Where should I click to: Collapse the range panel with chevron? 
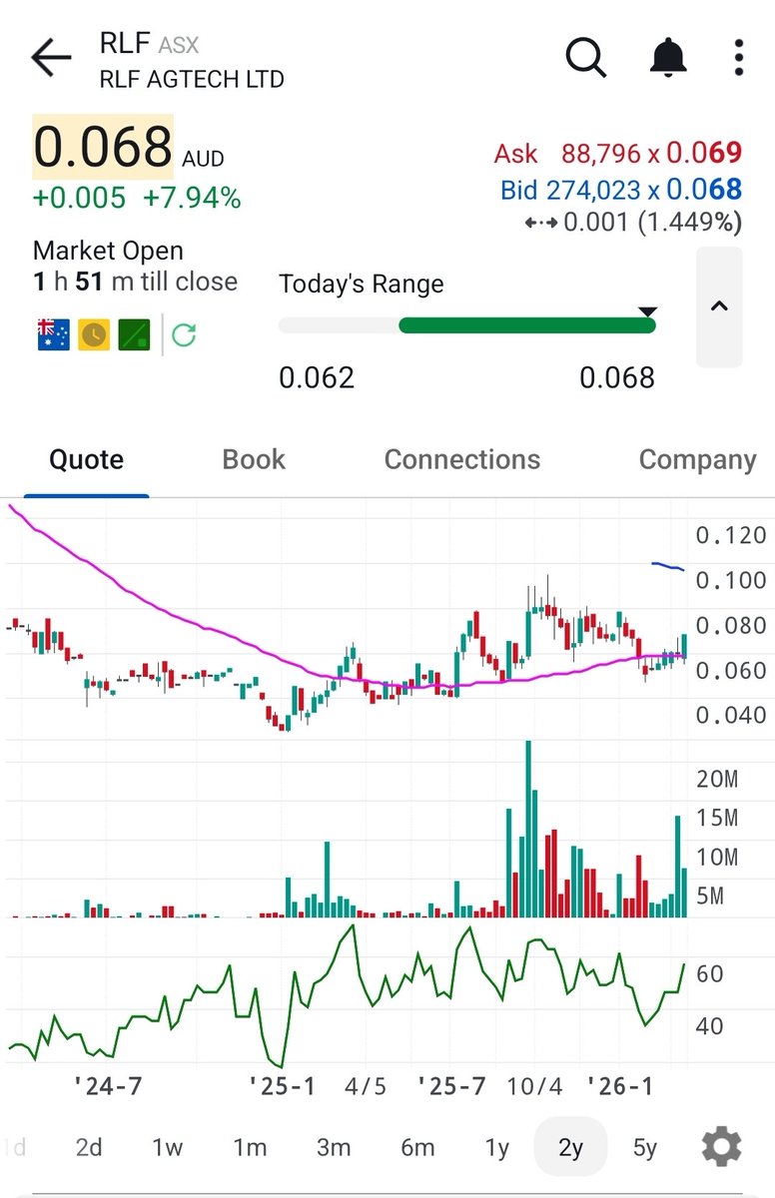pyautogui.click(x=719, y=306)
